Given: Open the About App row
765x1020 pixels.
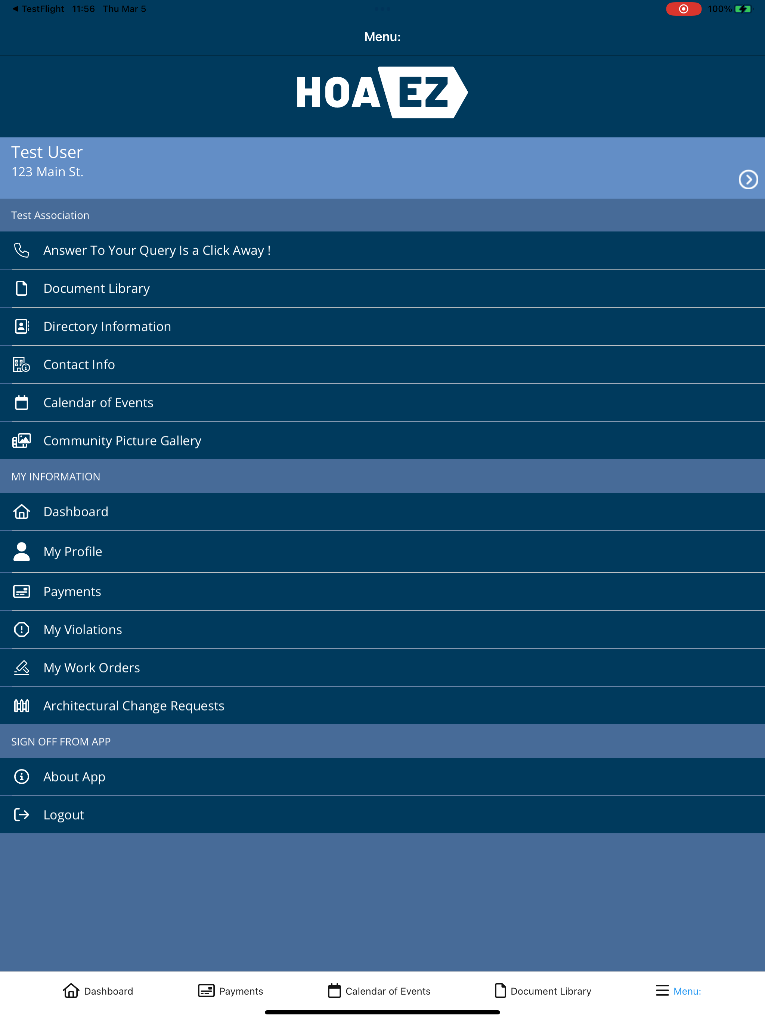Looking at the screenshot, I should tap(382, 777).
